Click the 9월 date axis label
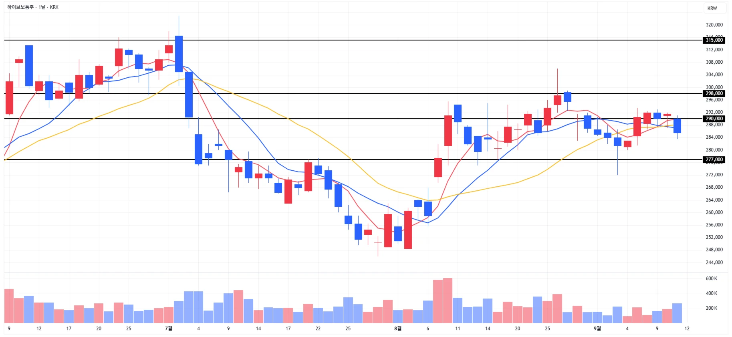The height and width of the screenshot is (337, 732). pos(597,329)
